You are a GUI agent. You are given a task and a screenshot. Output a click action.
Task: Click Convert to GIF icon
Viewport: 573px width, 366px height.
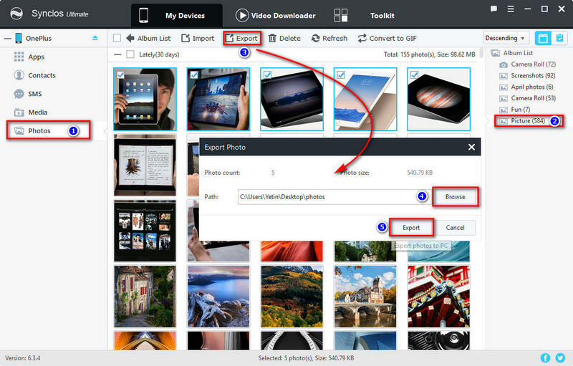coord(362,38)
